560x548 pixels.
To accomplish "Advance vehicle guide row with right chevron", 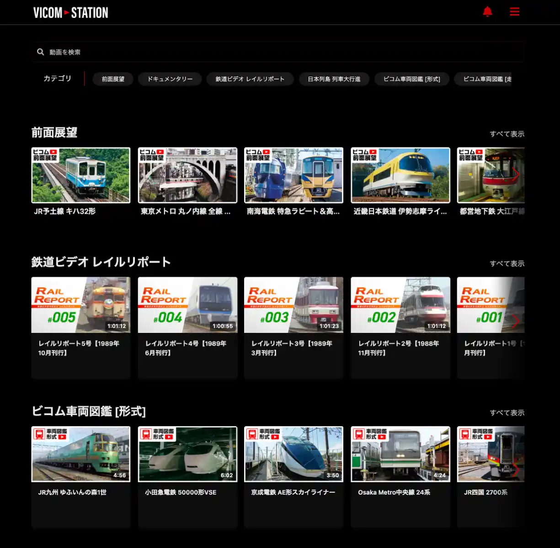I will pyautogui.click(x=515, y=470).
